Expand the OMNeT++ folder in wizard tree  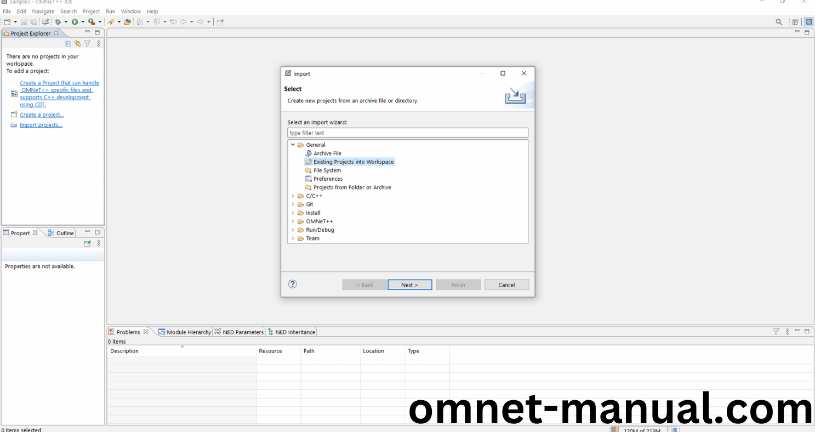coord(293,221)
